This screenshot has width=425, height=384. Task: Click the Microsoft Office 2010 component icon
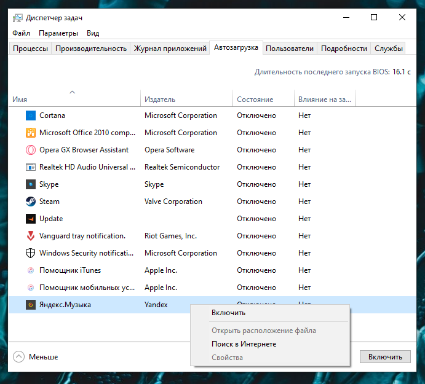click(31, 133)
